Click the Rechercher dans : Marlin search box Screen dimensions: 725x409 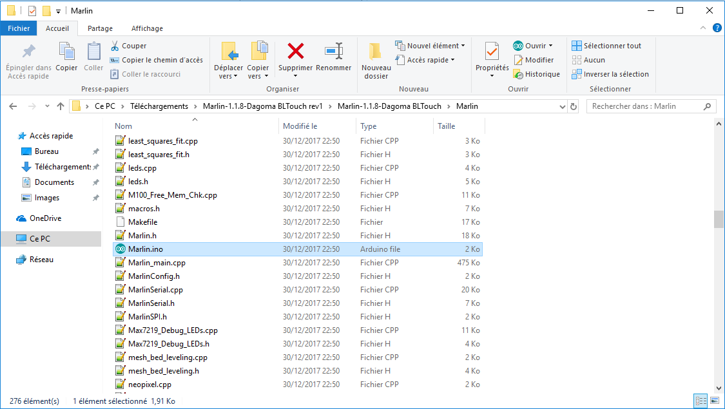pyautogui.click(x=651, y=106)
